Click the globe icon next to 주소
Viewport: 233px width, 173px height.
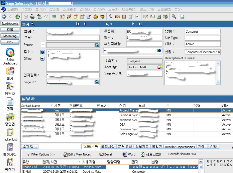(x=42, y=52)
